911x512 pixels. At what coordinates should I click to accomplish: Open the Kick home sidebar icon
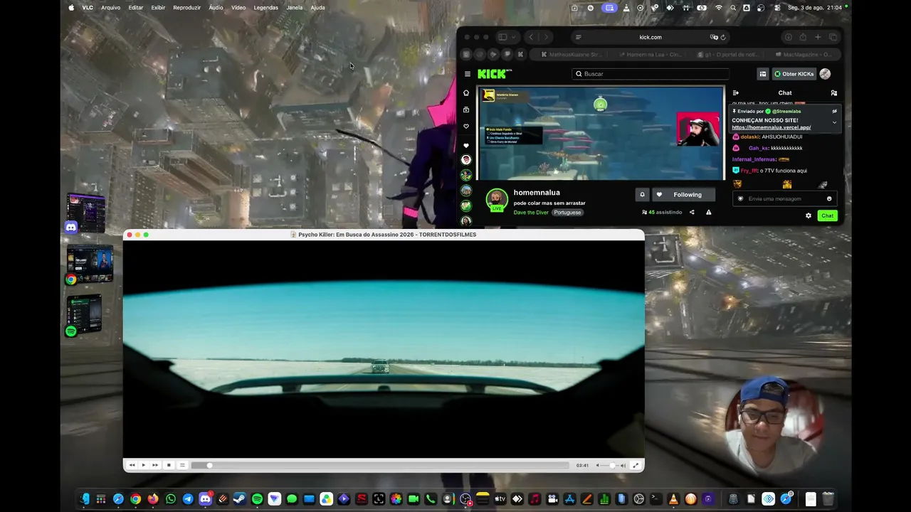(x=466, y=92)
